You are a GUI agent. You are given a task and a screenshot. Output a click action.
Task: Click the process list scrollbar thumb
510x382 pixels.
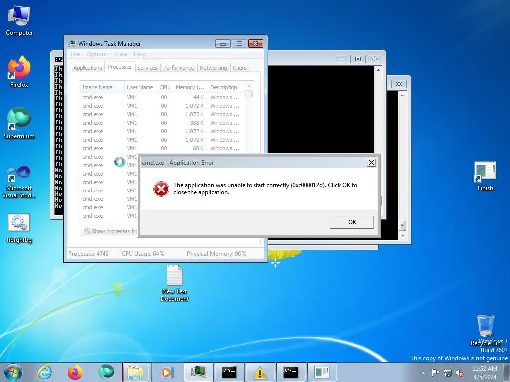pyautogui.click(x=249, y=94)
